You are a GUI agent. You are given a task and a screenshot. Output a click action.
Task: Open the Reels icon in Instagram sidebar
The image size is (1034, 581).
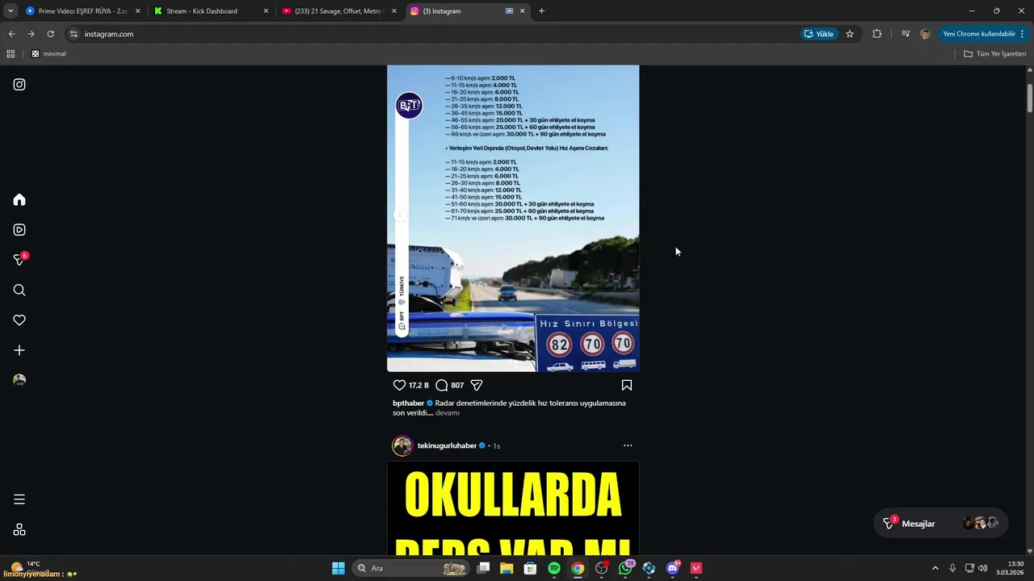(x=19, y=230)
